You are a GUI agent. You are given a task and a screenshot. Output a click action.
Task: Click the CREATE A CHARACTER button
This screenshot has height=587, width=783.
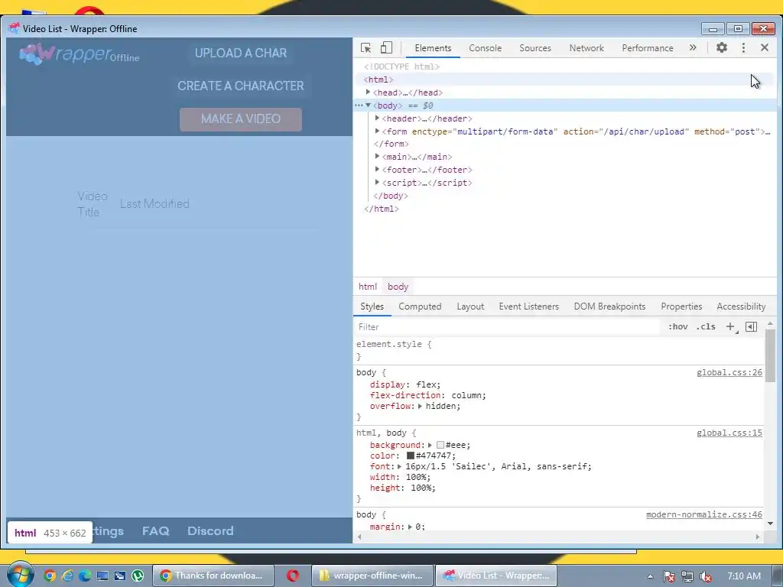coord(241,86)
